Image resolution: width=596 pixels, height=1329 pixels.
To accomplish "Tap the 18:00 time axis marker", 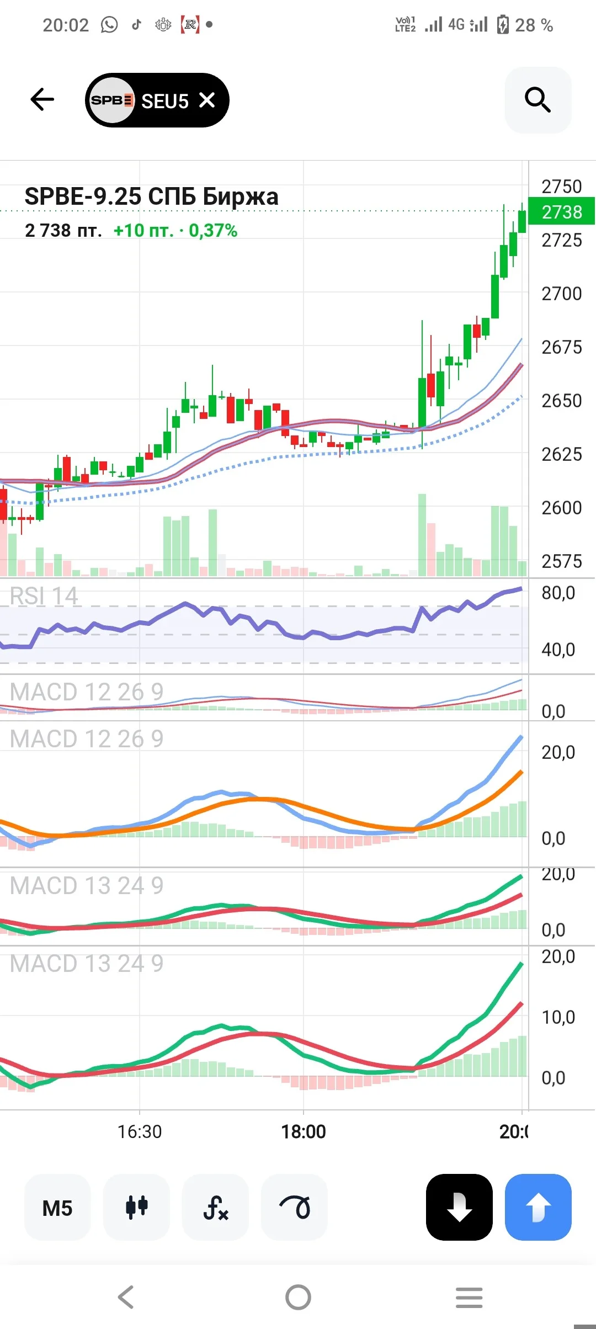I will click(304, 1132).
